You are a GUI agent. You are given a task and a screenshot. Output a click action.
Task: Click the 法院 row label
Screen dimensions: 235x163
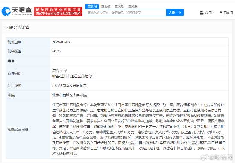tap(11, 95)
